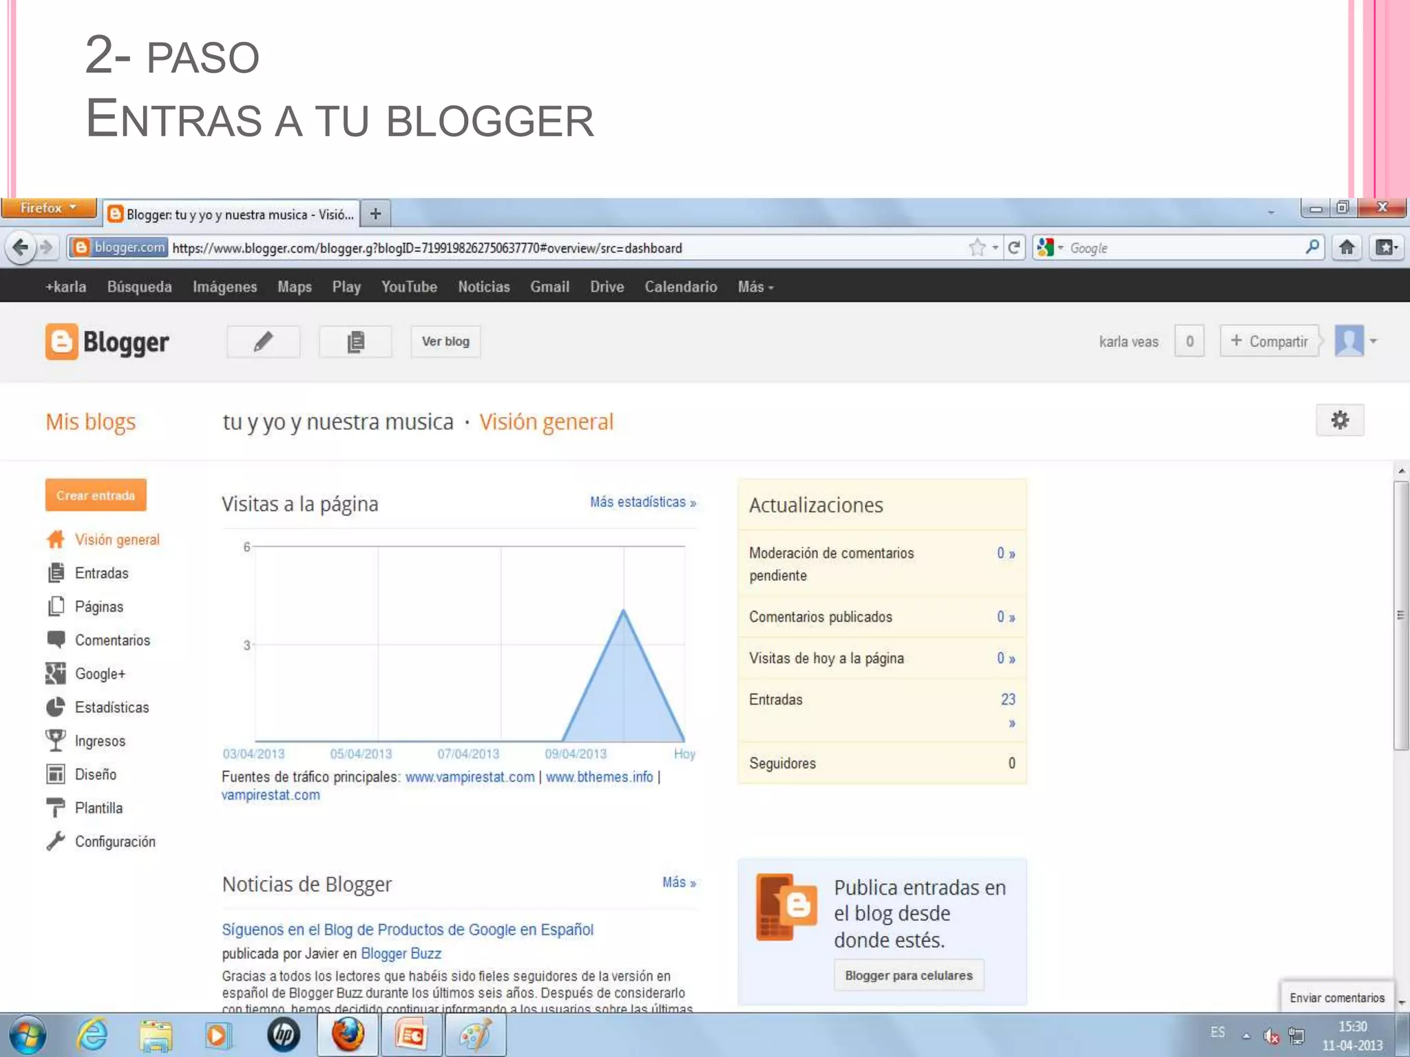1410x1057 pixels.
Task: Click the page vertical scrollbar thumb
Action: [1400, 616]
